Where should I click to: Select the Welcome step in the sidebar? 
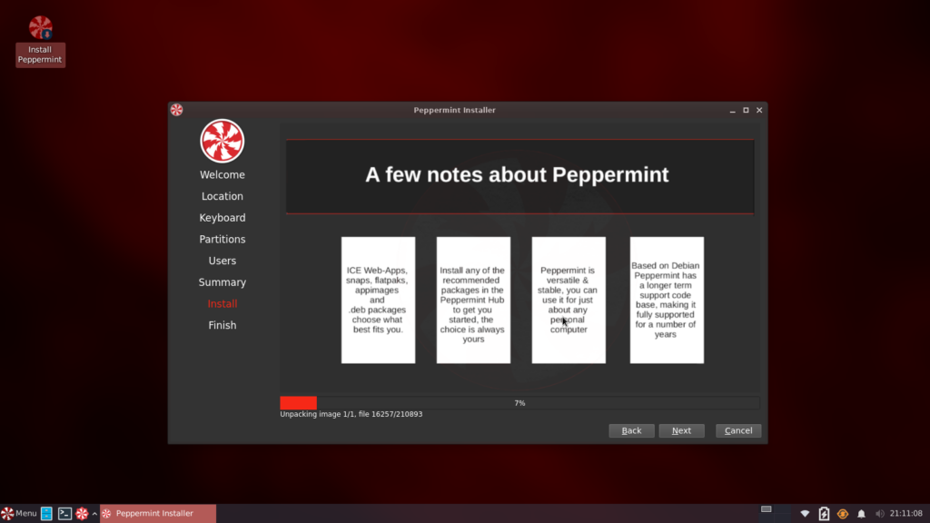click(x=223, y=174)
